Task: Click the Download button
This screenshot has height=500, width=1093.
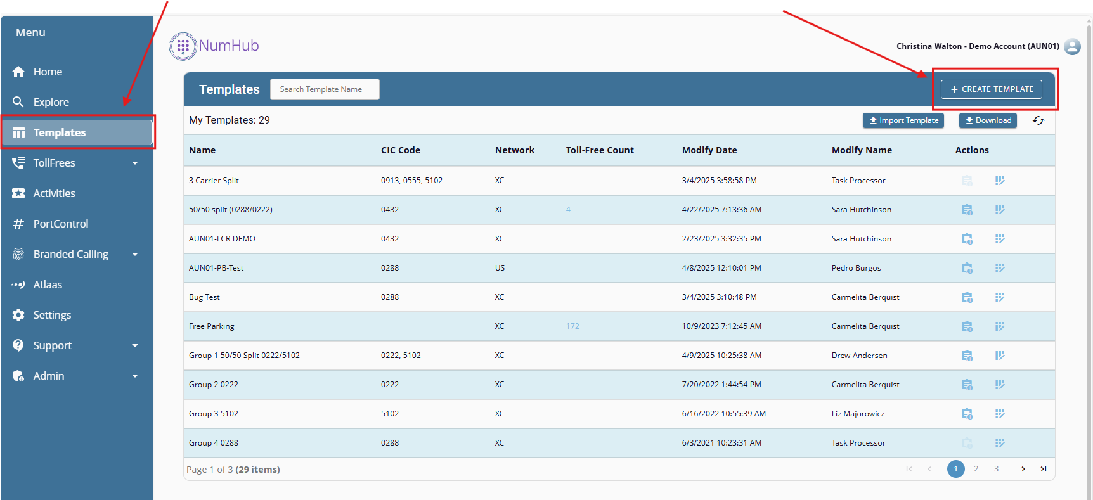Action: point(988,120)
